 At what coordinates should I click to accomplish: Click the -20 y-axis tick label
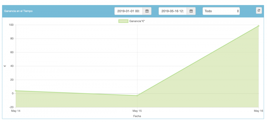coord(11,107)
